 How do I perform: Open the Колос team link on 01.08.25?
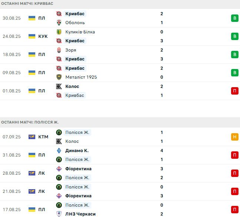click(72, 86)
